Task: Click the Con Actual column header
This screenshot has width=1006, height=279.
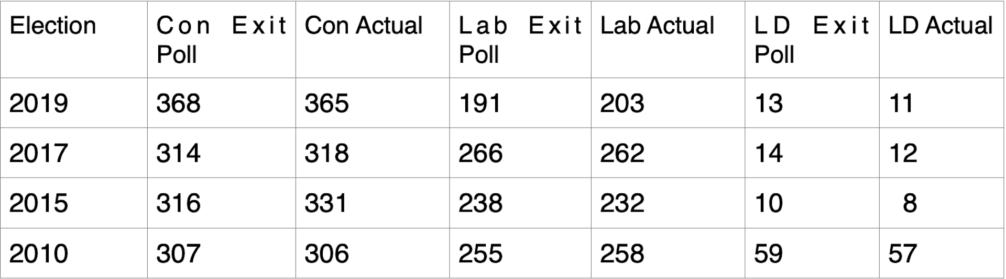Action: 363,26
